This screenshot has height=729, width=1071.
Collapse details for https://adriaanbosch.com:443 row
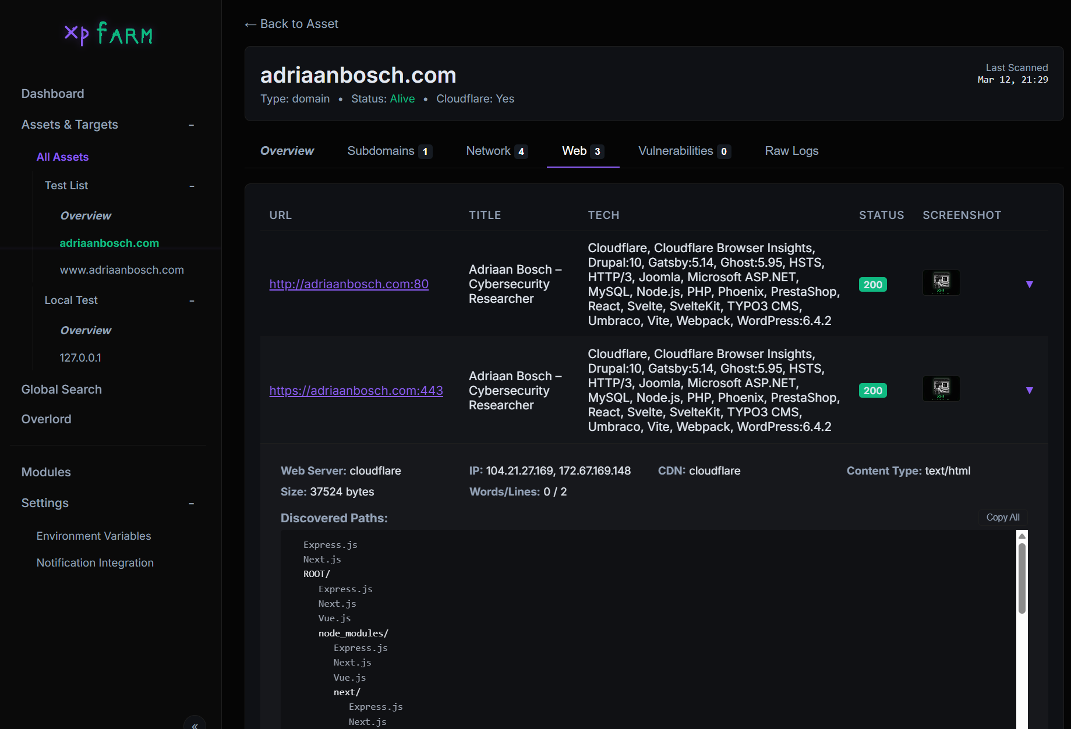pos(1029,390)
